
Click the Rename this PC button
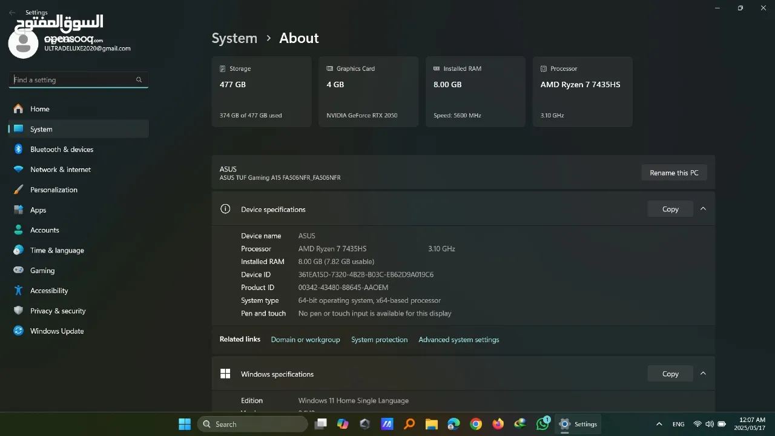point(674,173)
